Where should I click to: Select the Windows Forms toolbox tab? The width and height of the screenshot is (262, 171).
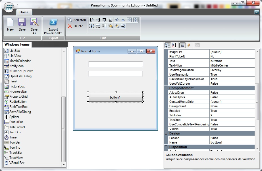17,44
